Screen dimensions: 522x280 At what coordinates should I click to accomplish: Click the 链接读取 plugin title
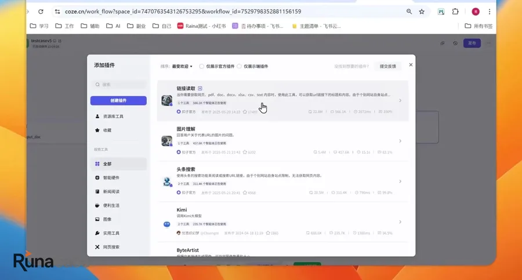[x=186, y=88]
